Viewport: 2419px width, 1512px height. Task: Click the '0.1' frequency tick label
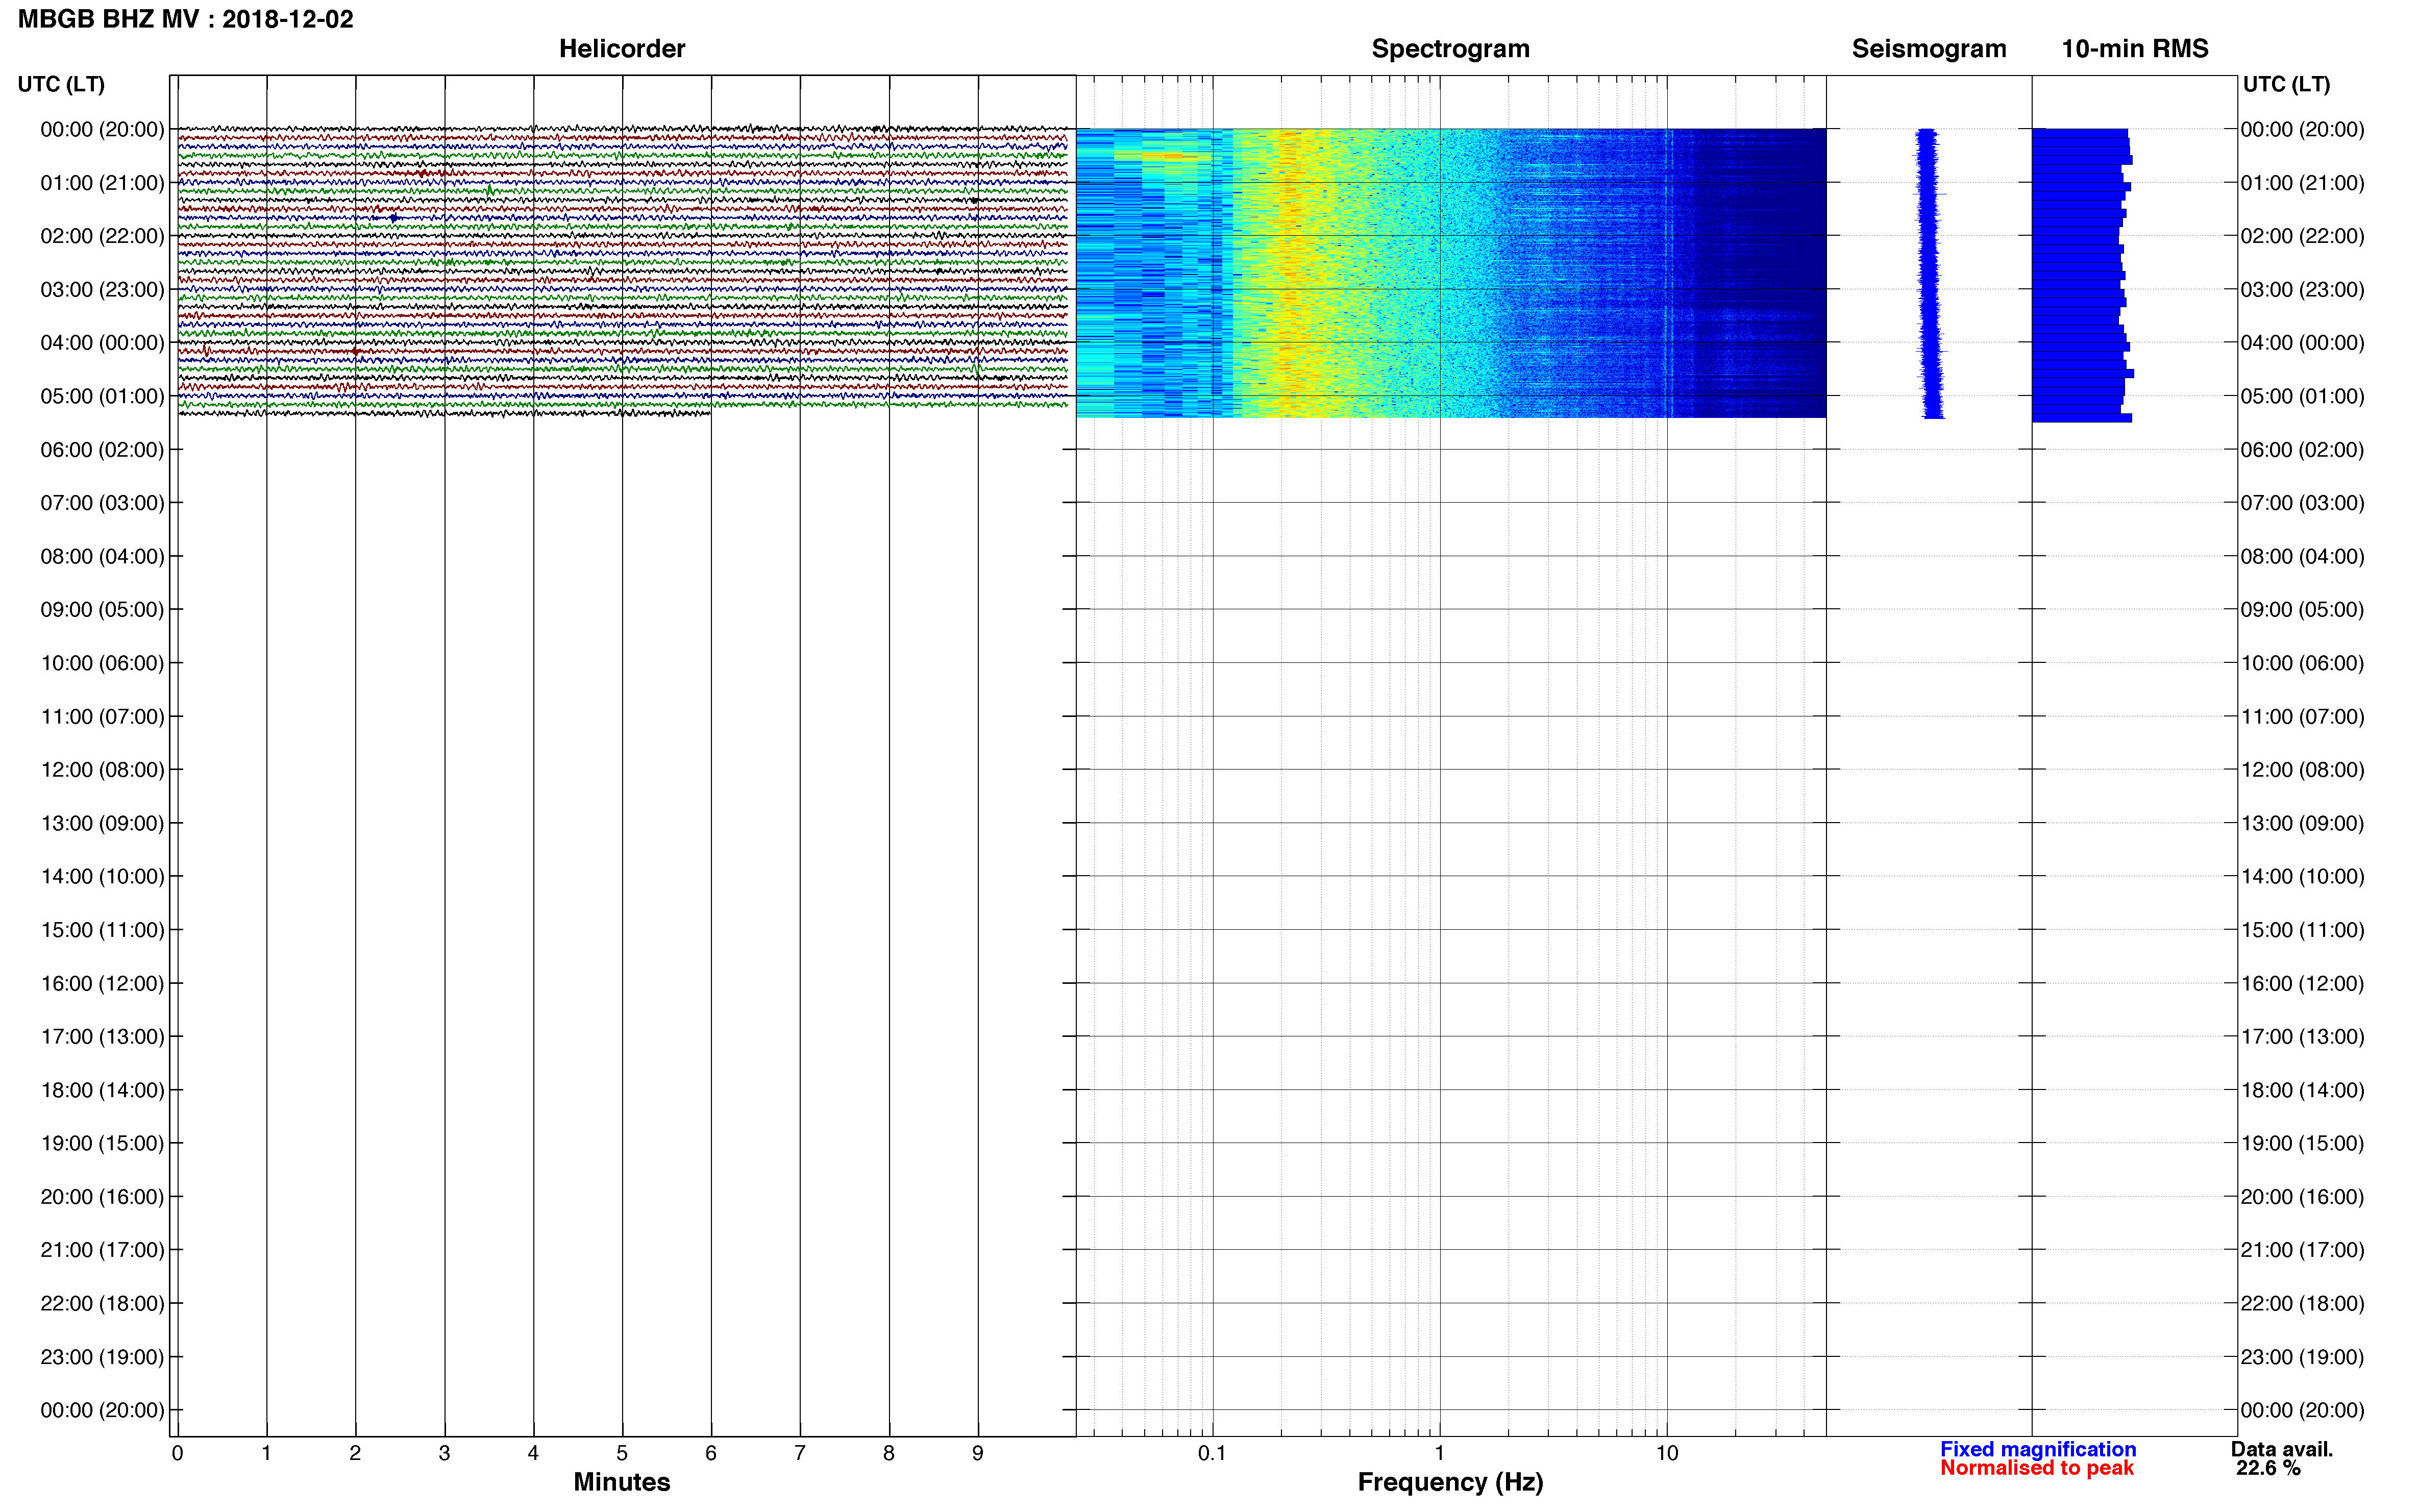pos(1212,1453)
